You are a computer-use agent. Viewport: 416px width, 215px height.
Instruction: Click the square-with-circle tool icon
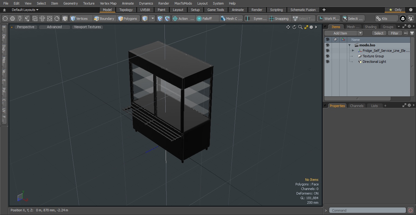(50, 19)
